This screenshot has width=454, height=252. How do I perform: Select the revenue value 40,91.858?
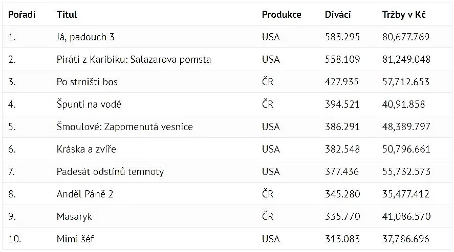click(404, 104)
